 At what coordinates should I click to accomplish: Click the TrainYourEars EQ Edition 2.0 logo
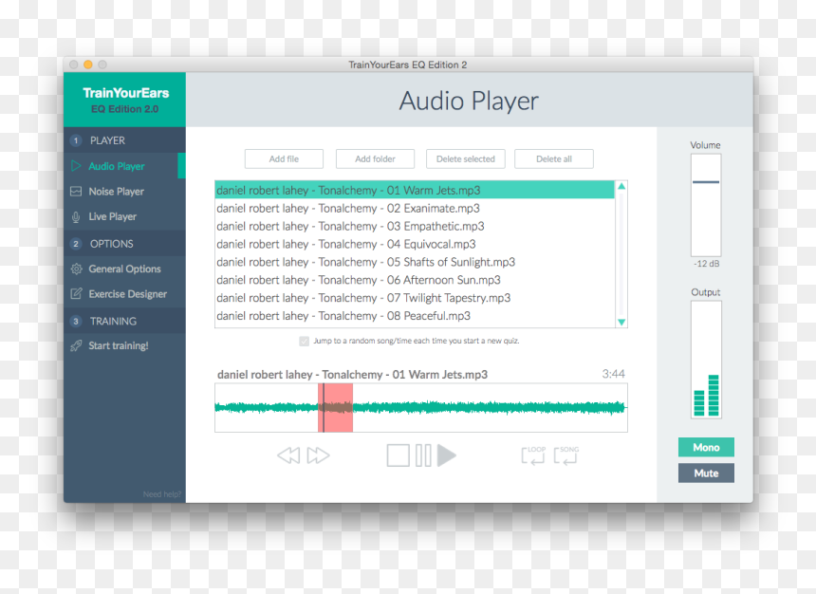125,101
